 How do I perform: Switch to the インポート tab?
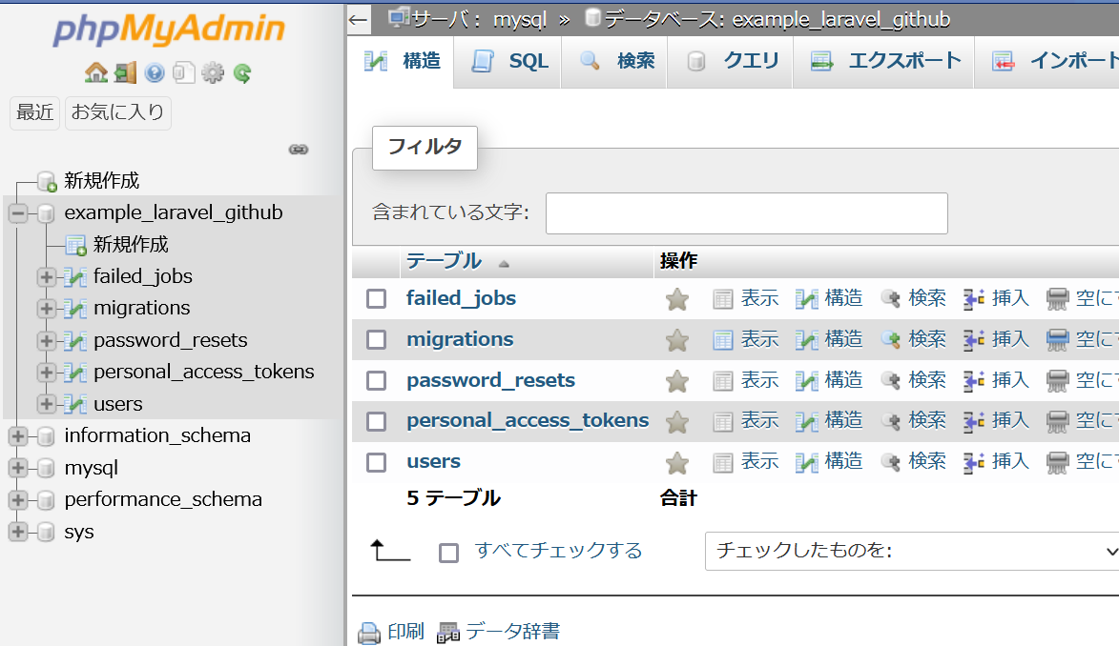pos(1047,62)
